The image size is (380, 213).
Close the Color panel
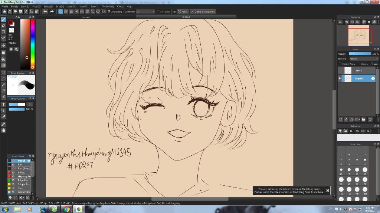33,17
